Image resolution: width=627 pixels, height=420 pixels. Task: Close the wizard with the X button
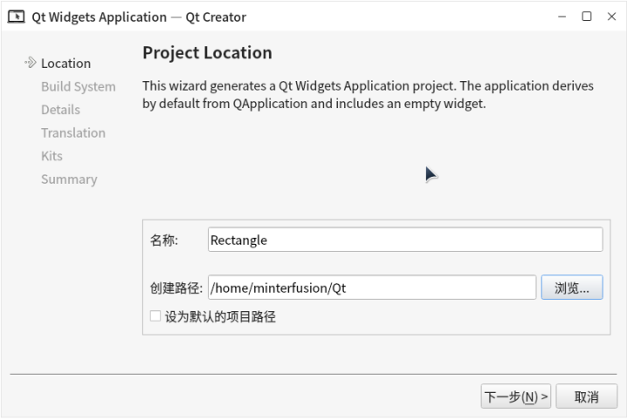[x=611, y=17]
